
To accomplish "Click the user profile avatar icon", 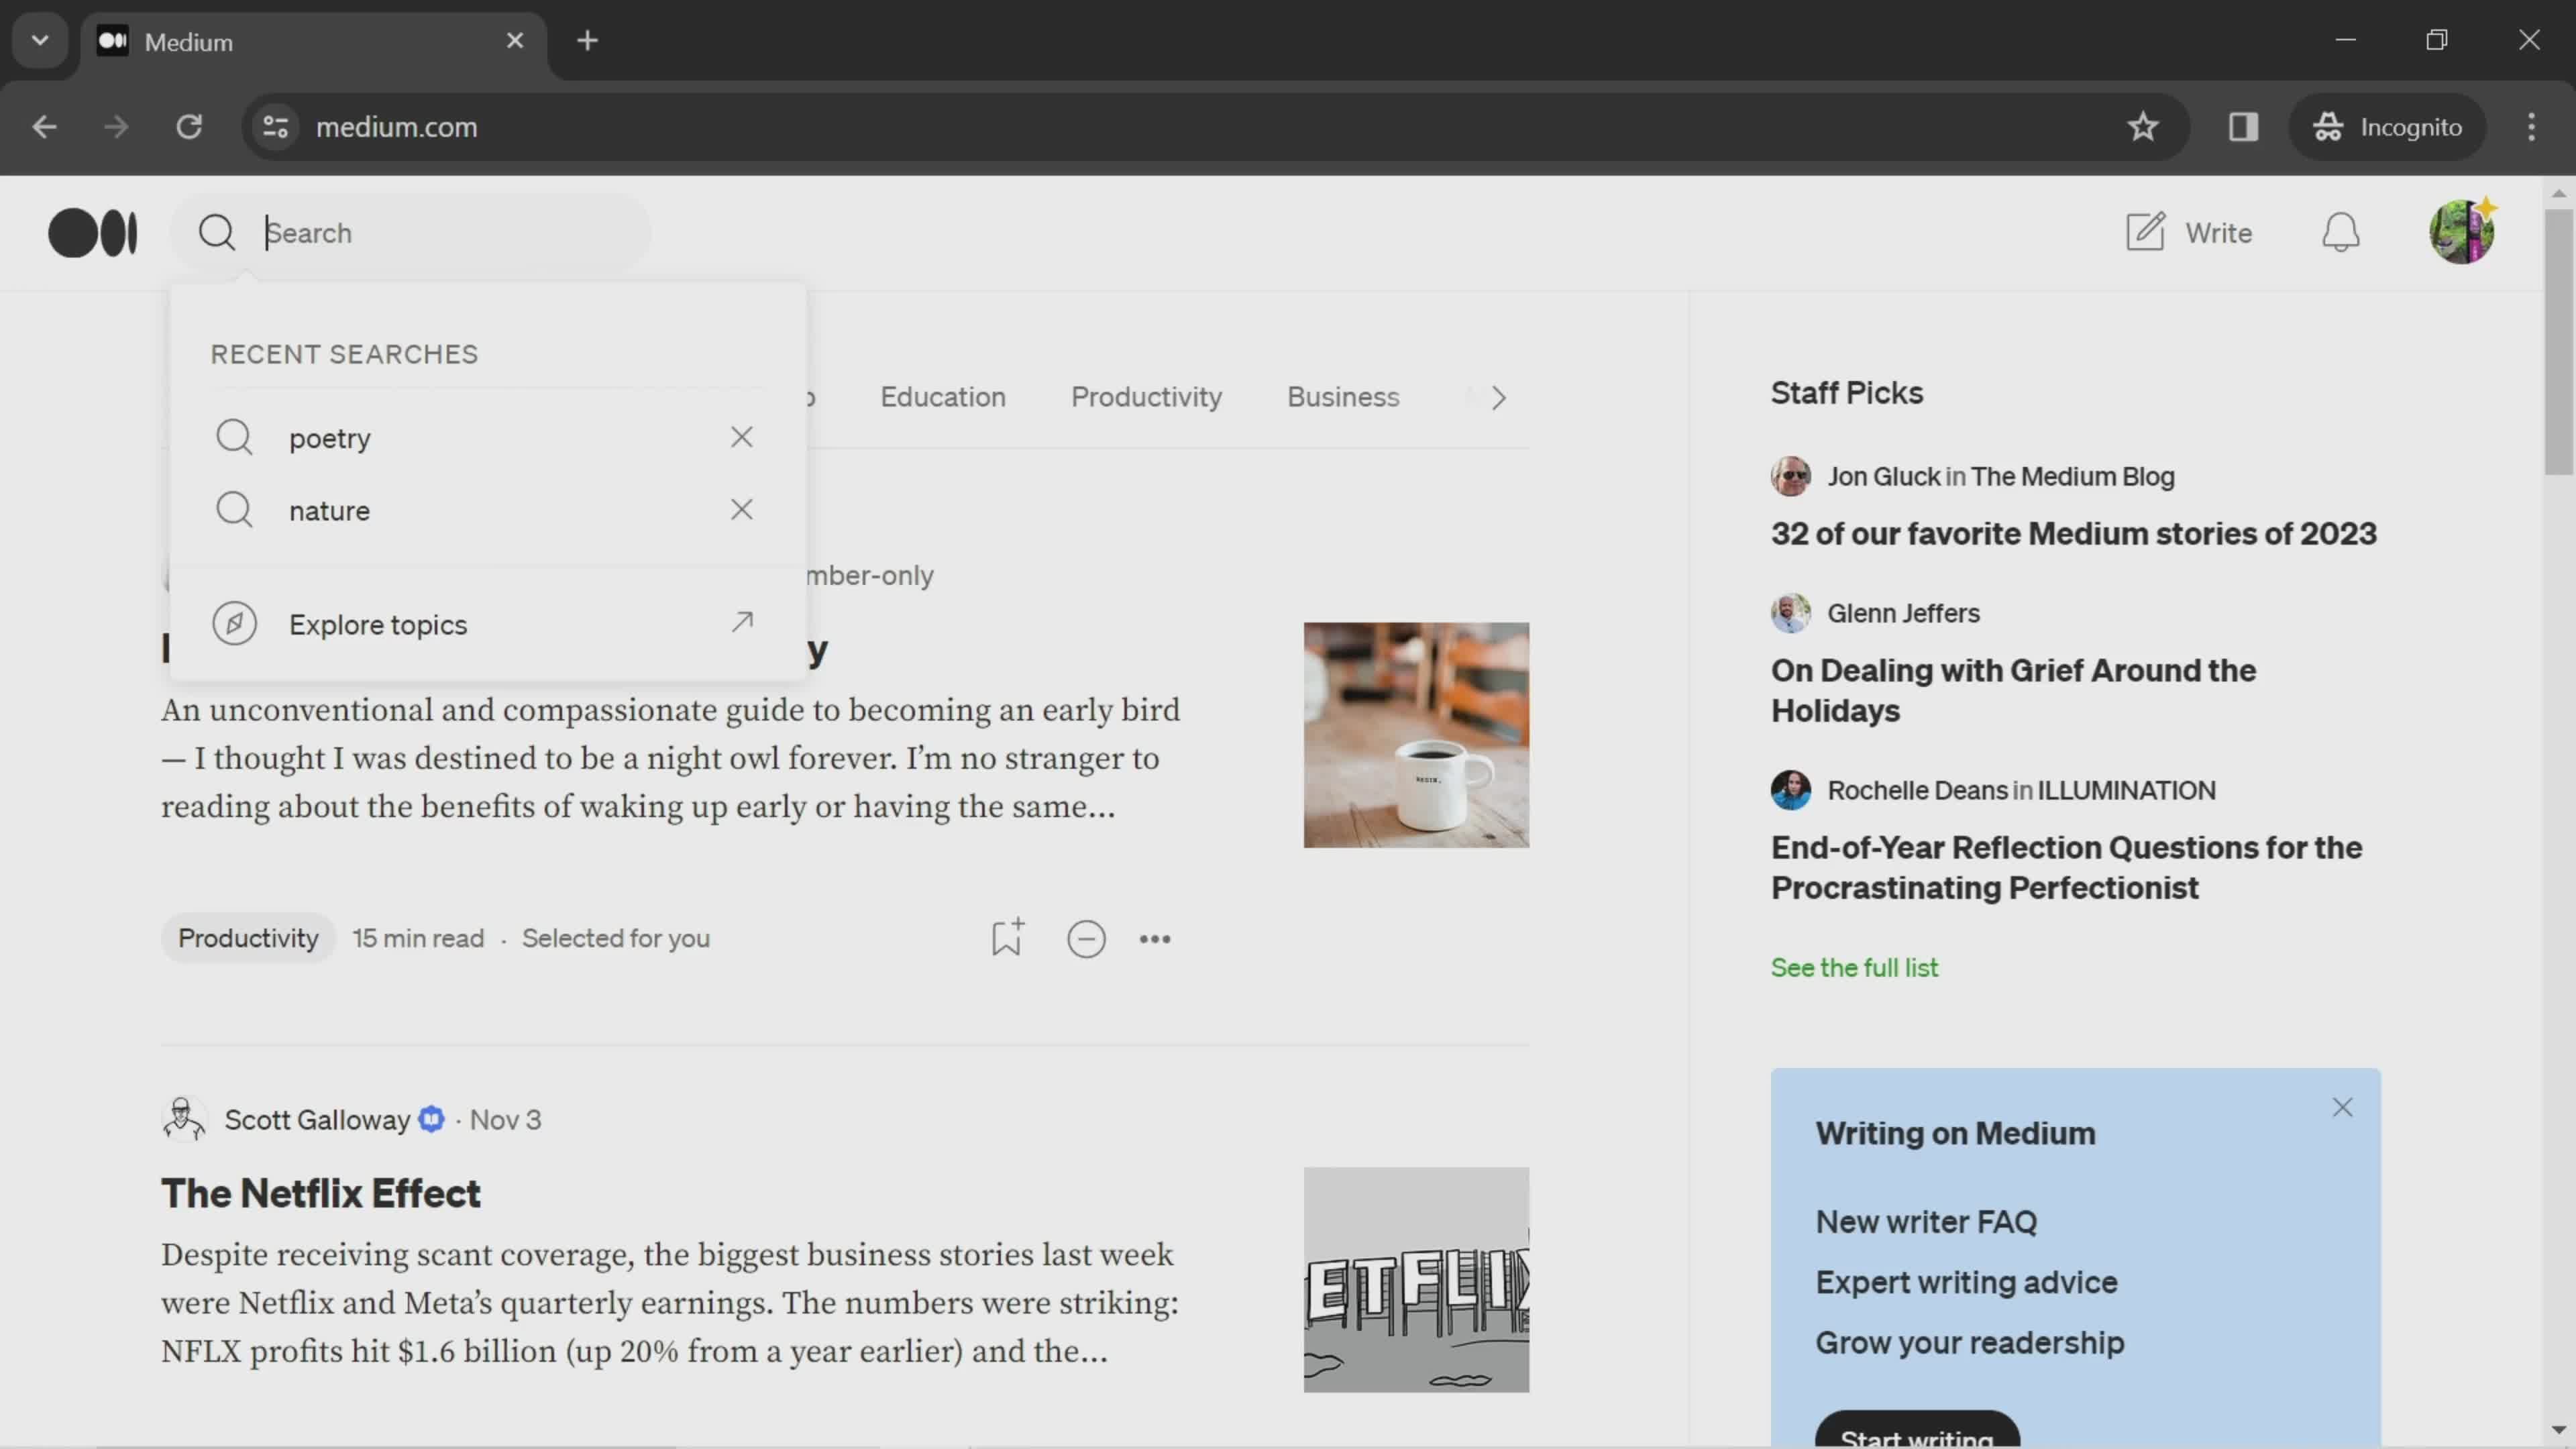I will pos(2463,231).
